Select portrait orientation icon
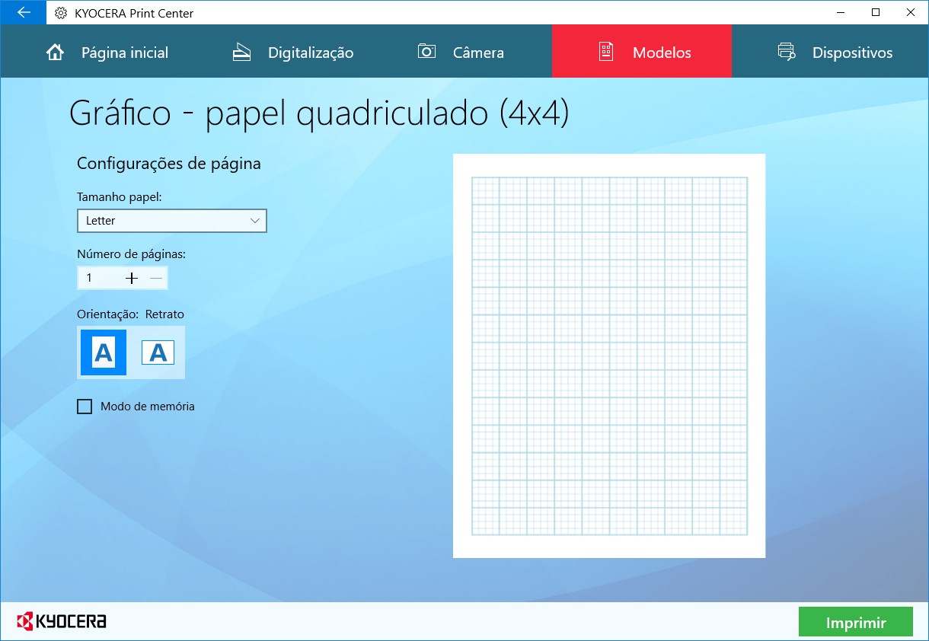929x641 pixels. [x=104, y=352]
